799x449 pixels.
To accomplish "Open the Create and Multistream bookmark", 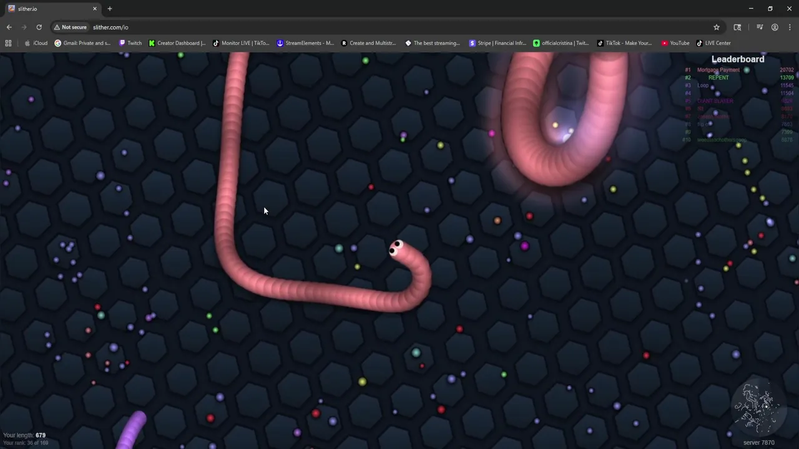I will [369, 43].
